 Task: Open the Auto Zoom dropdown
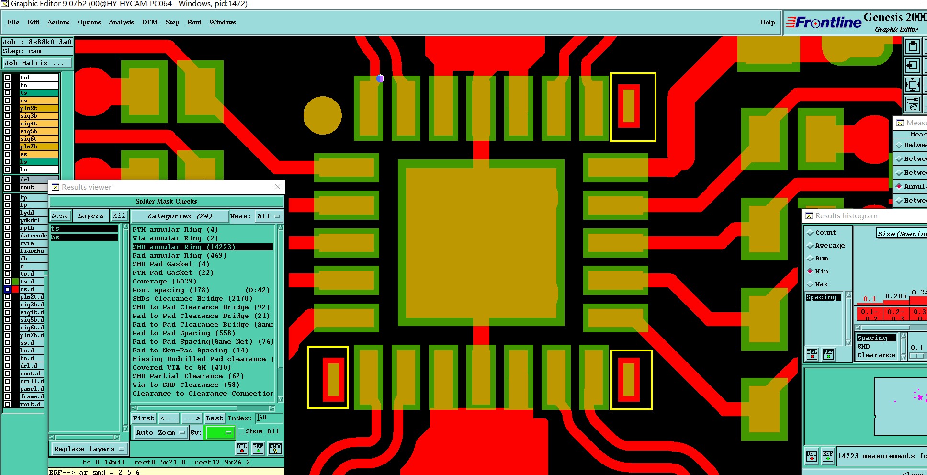click(x=160, y=433)
